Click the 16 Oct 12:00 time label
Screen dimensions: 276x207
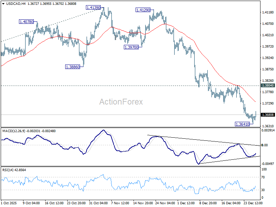(54, 203)
